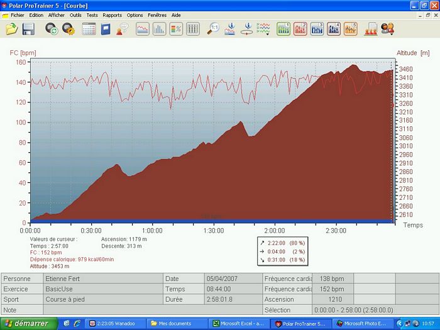Image resolution: width=440 pixels, height=330 pixels.
Task: Open the Rapports menu
Action: (112, 14)
